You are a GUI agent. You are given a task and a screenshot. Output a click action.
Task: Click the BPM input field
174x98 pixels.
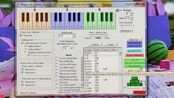(x=128, y=18)
